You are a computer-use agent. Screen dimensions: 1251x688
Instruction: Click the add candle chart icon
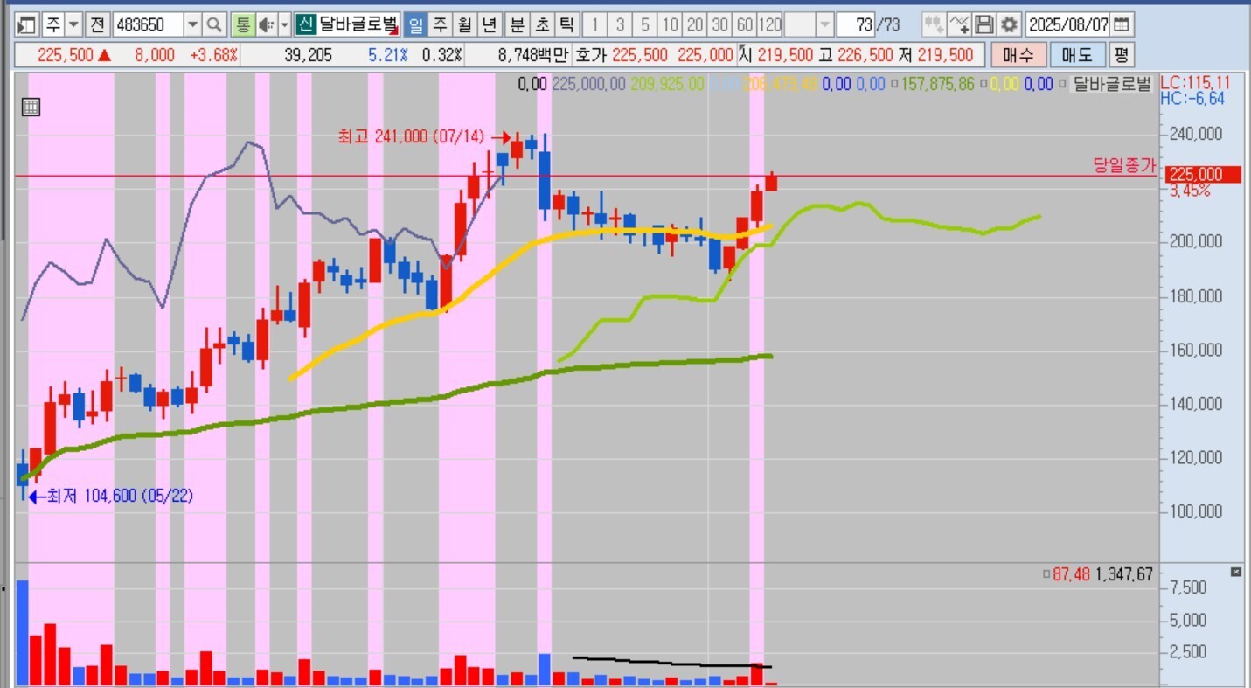(x=934, y=24)
